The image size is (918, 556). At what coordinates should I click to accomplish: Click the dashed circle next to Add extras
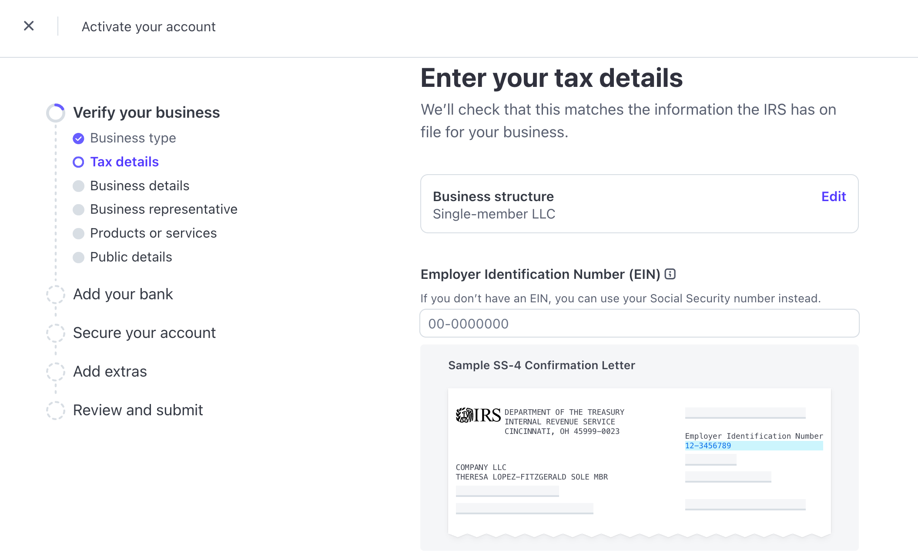pyautogui.click(x=55, y=372)
